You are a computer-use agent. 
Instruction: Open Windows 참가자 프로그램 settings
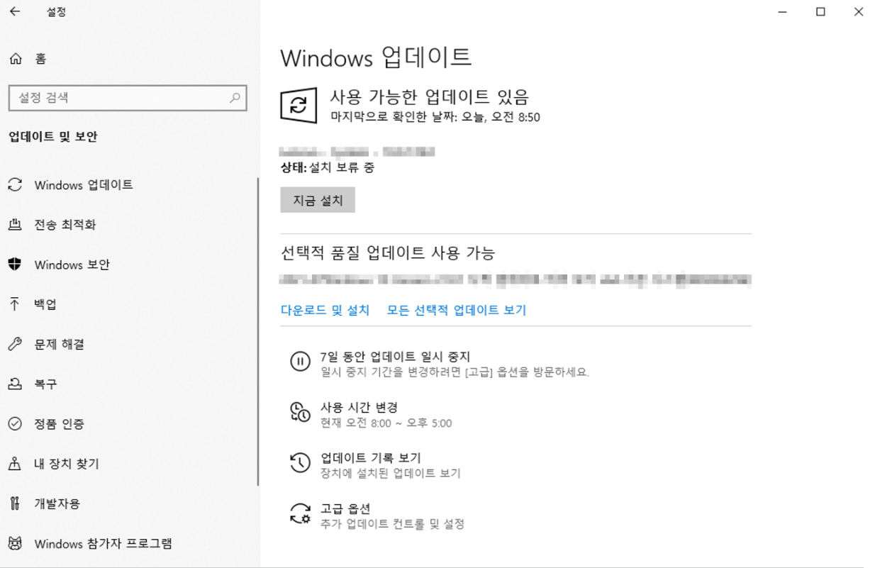point(104,544)
